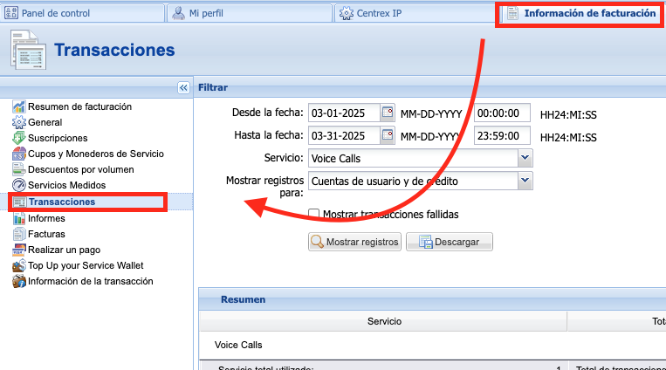The width and height of the screenshot is (666, 370).
Task: Click the Descargar button
Action: (450, 242)
